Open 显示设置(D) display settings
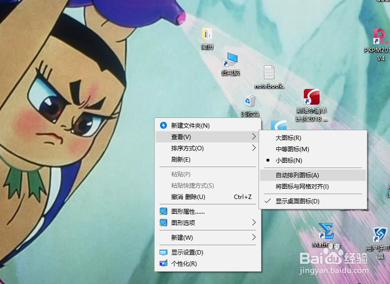Viewport: 390px width, 284px height. [x=208, y=253]
